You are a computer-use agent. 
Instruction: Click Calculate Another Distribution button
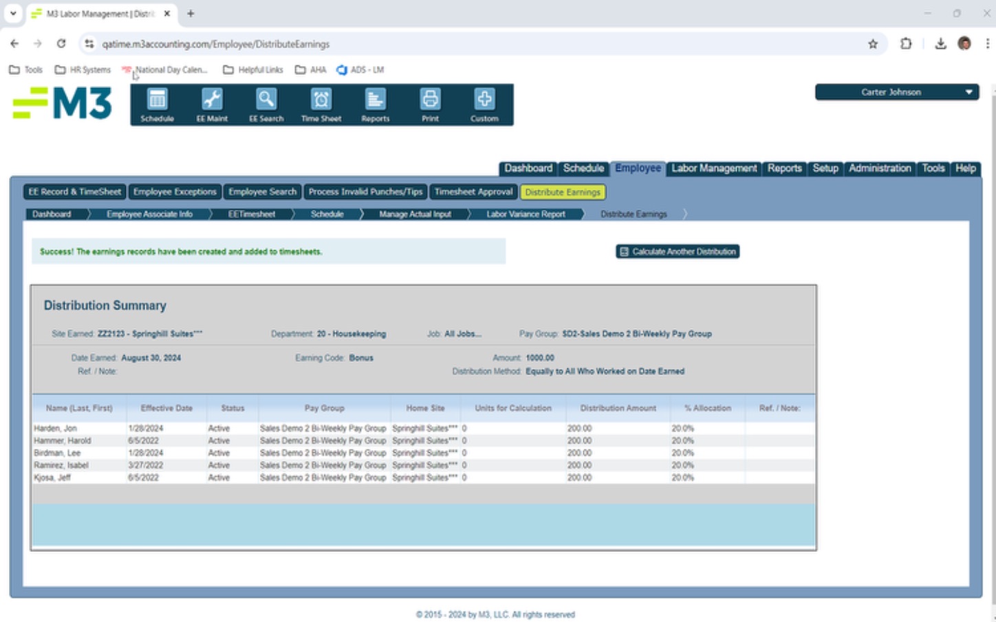point(678,252)
